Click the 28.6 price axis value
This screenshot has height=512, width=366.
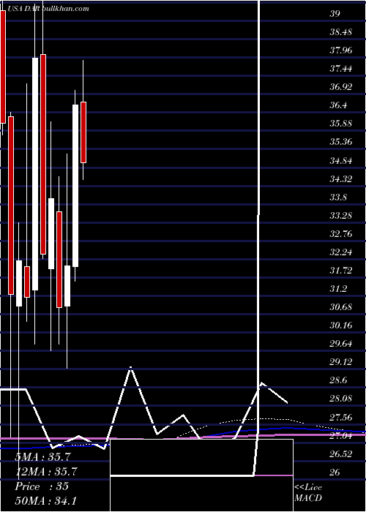338,381
